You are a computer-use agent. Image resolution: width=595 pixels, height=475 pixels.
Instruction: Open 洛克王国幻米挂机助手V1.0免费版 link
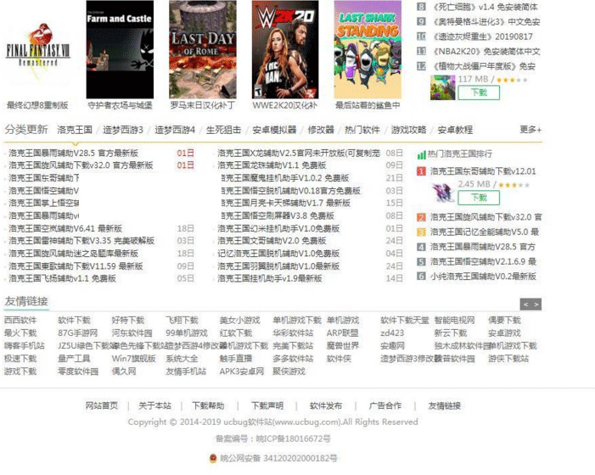[278, 228]
